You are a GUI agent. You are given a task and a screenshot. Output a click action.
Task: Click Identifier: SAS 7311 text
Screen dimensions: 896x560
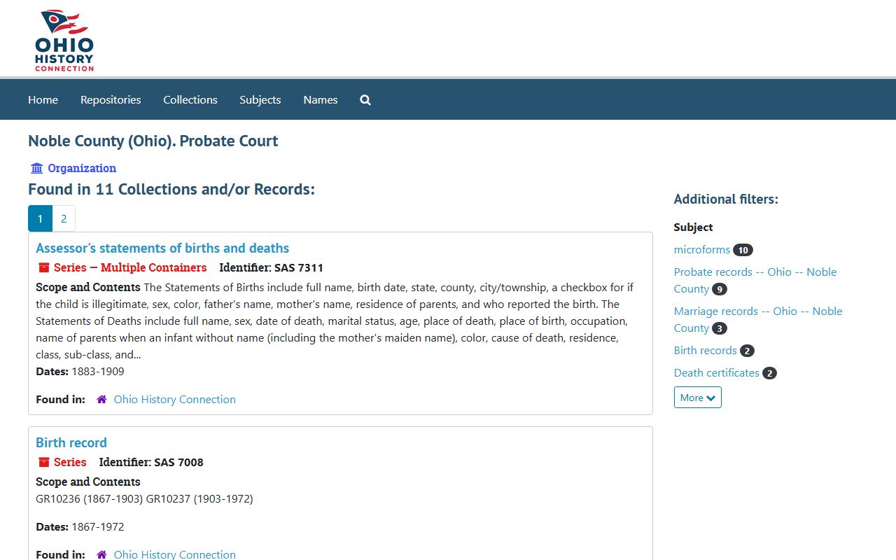272,267
